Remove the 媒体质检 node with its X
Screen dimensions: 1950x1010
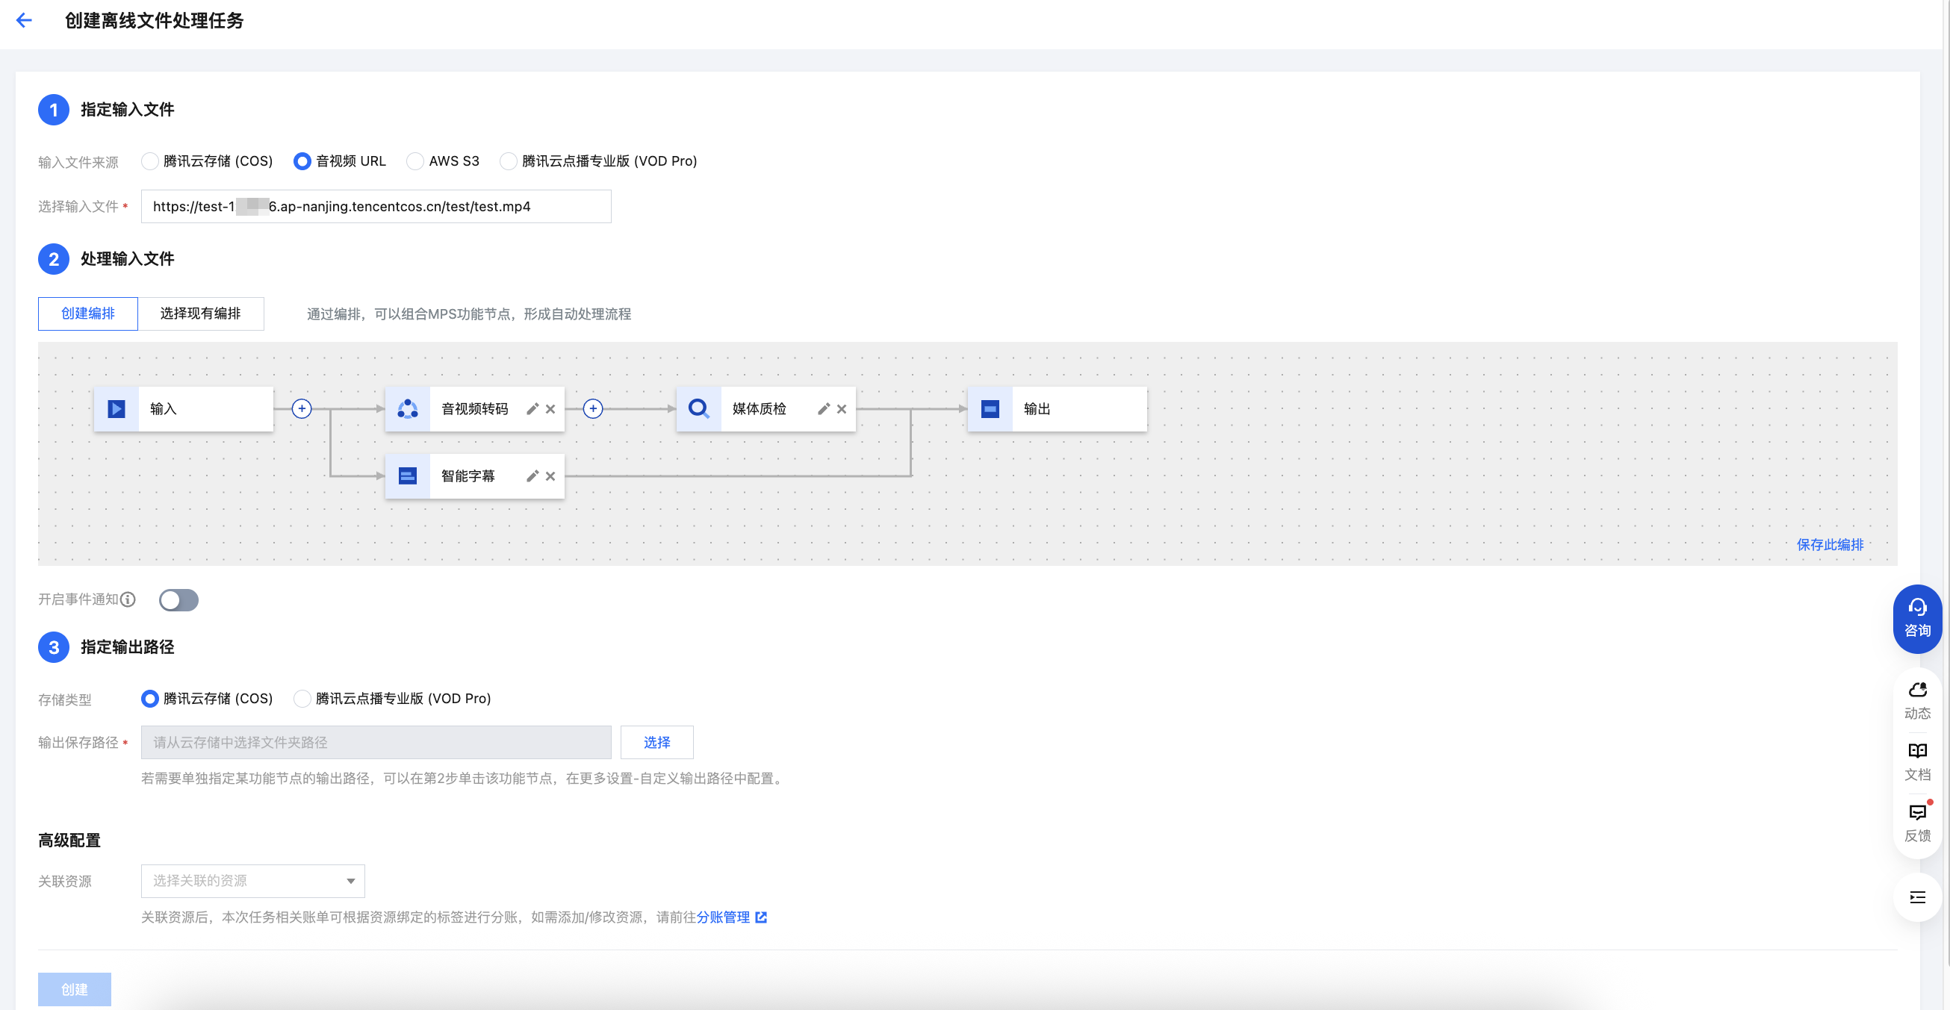point(841,409)
